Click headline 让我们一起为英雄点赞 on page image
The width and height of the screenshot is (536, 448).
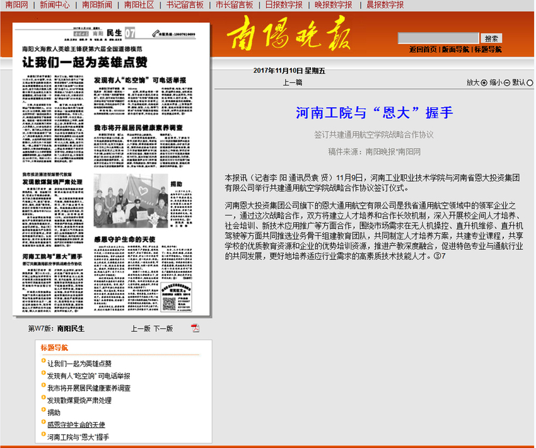(x=84, y=62)
